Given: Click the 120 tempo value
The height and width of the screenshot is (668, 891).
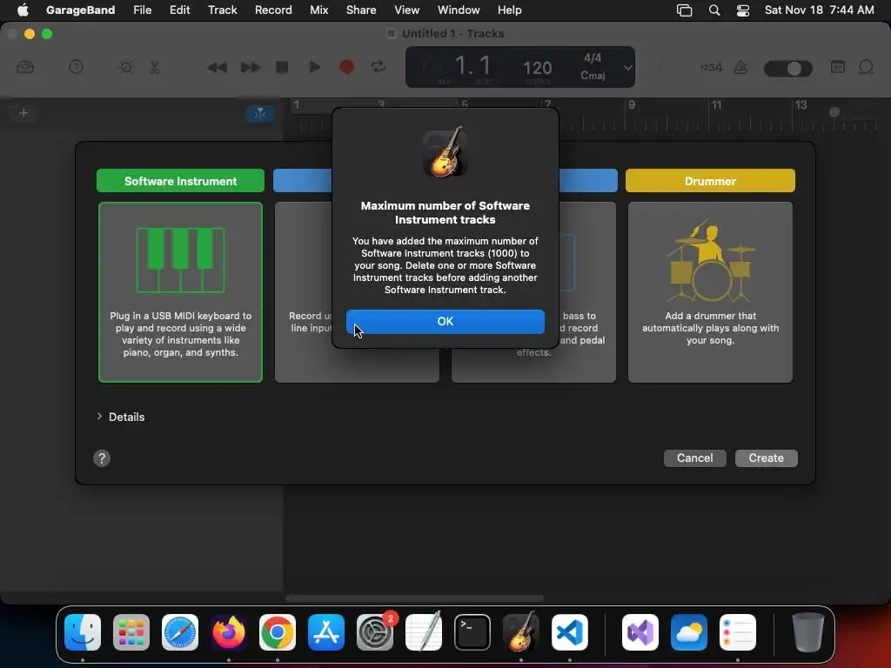Looking at the screenshot, I should (537, 68).
